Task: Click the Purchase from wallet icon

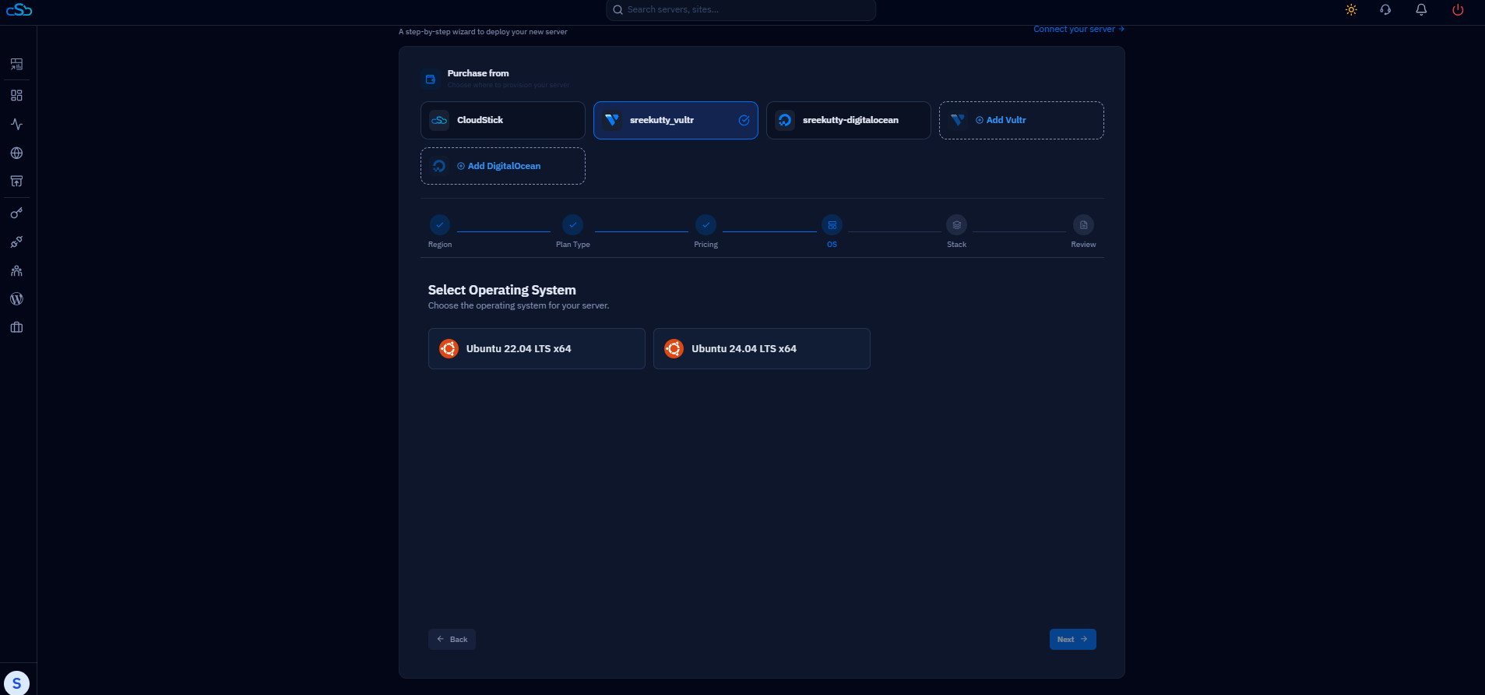Action: 431,79
